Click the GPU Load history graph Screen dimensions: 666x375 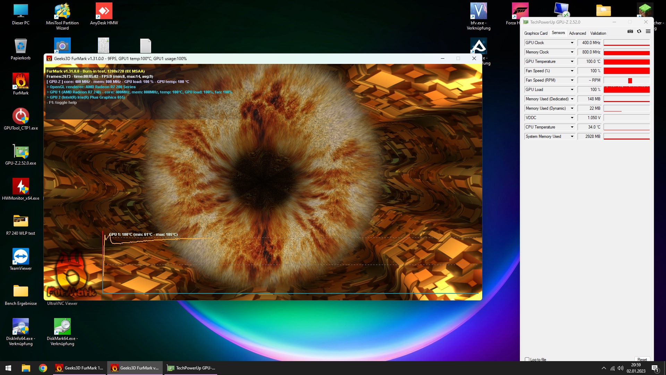(x=626, y=90)
